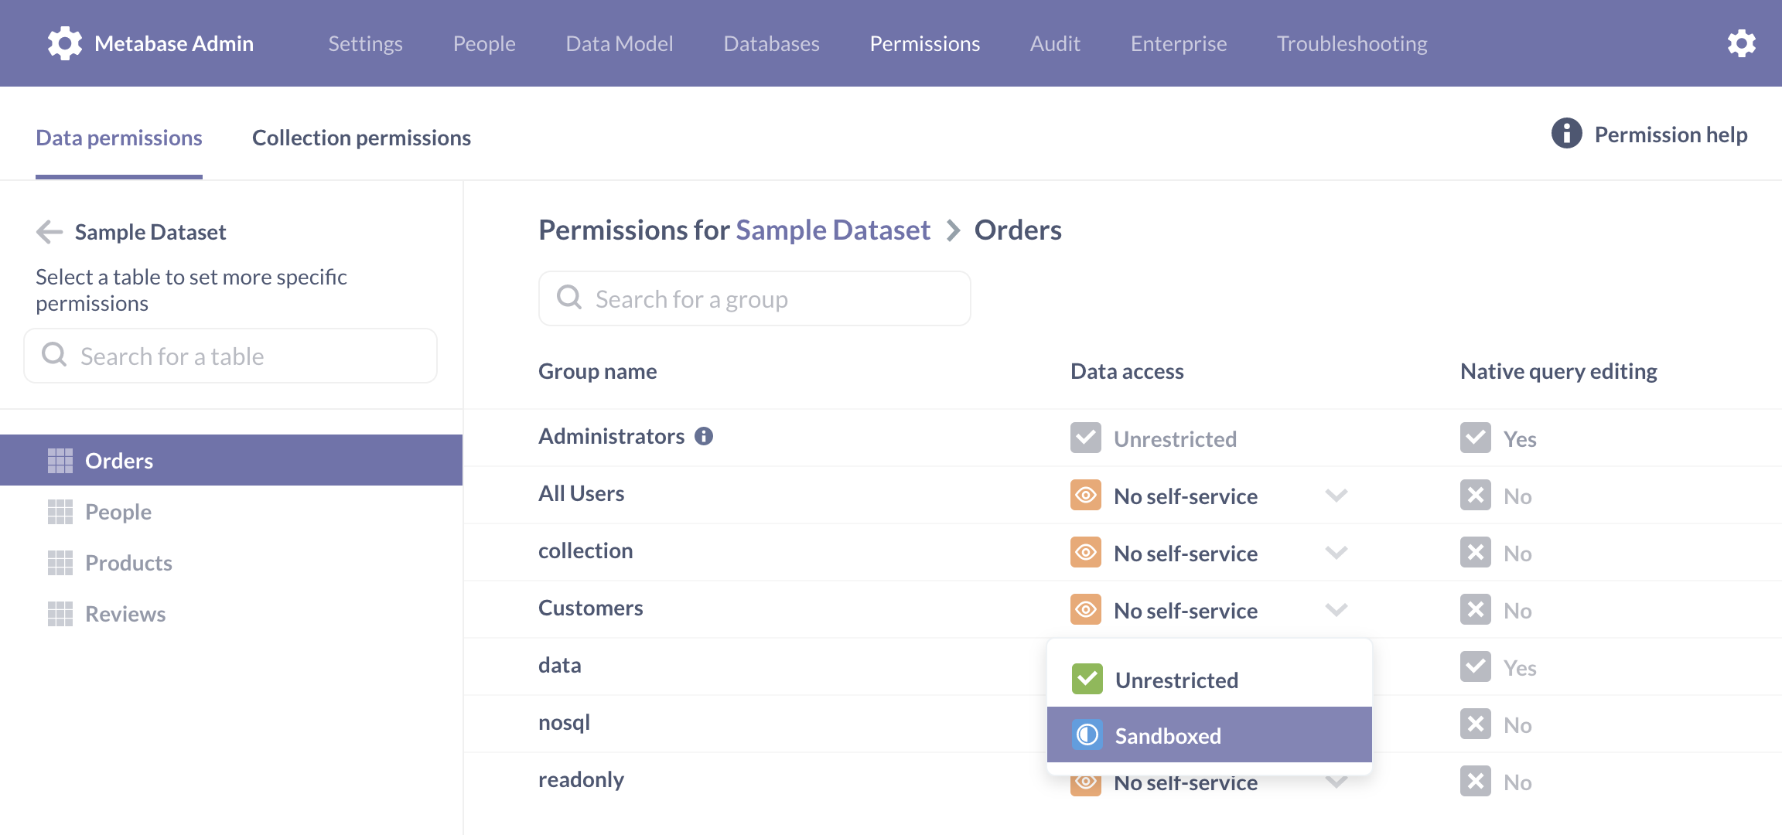Follow the Sample Dataset breadcrumb link
The width and height of the screenshot is (1782, 835).
click(833, 230)
